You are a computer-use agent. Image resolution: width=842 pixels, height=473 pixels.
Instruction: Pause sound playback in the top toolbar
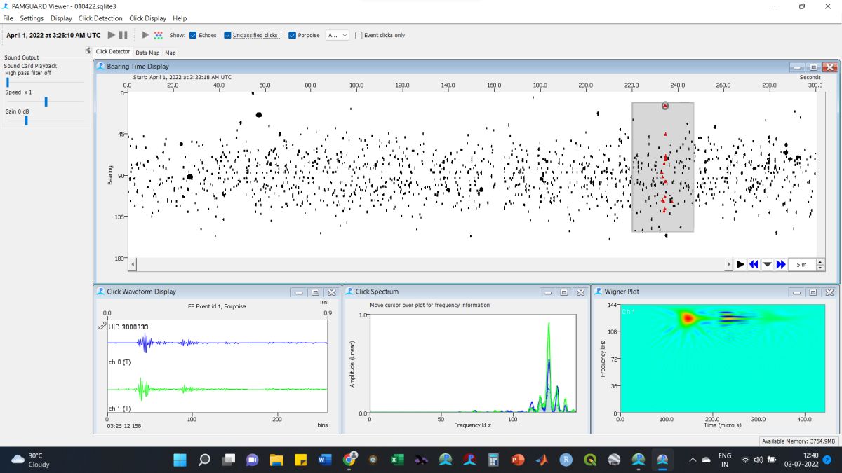coord(123,34)
